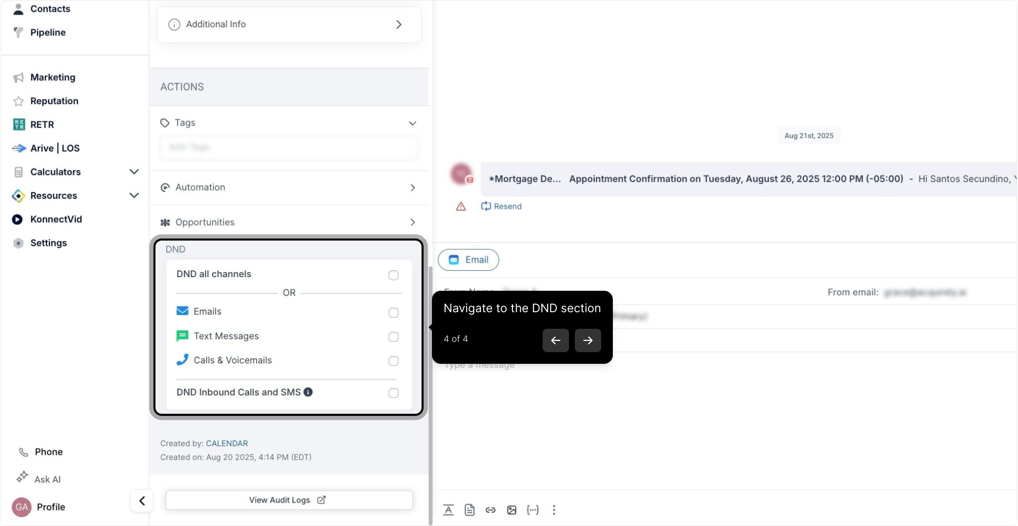Click the View Audit Logs button
This screenshot has height=526, width=1018.
pyautogui.click(x=289, y=500)
